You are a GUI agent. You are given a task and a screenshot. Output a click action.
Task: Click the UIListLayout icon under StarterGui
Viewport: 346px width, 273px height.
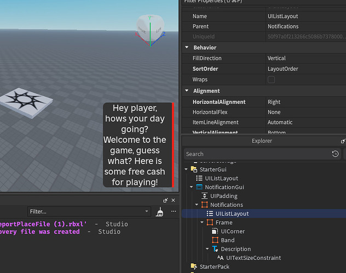pyautogui.click(x=199, y=178)
